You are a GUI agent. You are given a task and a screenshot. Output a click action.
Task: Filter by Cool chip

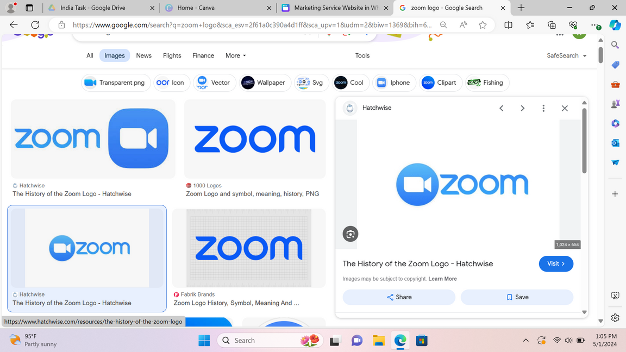click(350, 83)
